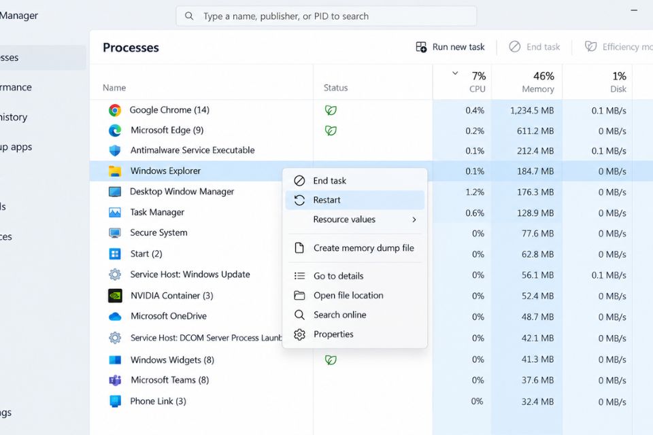Sort processes by Memory column header

tap(527, 82)
